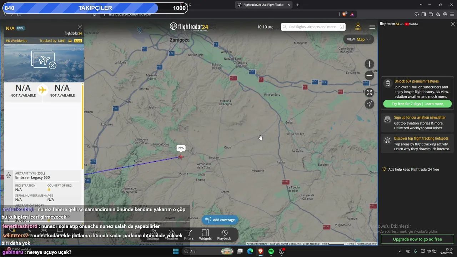
Task: Open the Weather layer tool
Action: (x=172, y=235)
